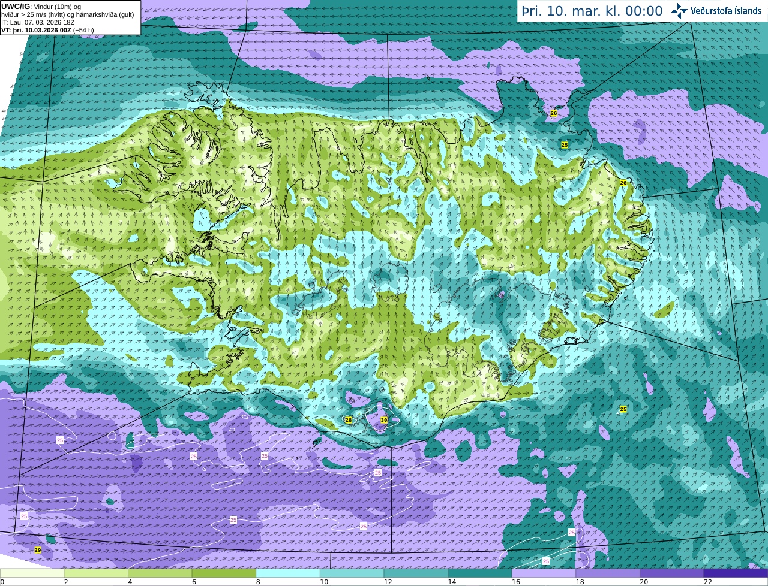Pick the 16–18 m/s lavender legend swatch
Viewport: 768px width, 586px height.
point(544,573)
